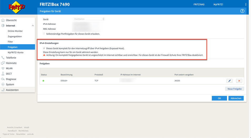The height and width of the screenshot is (138, 251).
Task: Confirm with the OK button
Action: 219,98
